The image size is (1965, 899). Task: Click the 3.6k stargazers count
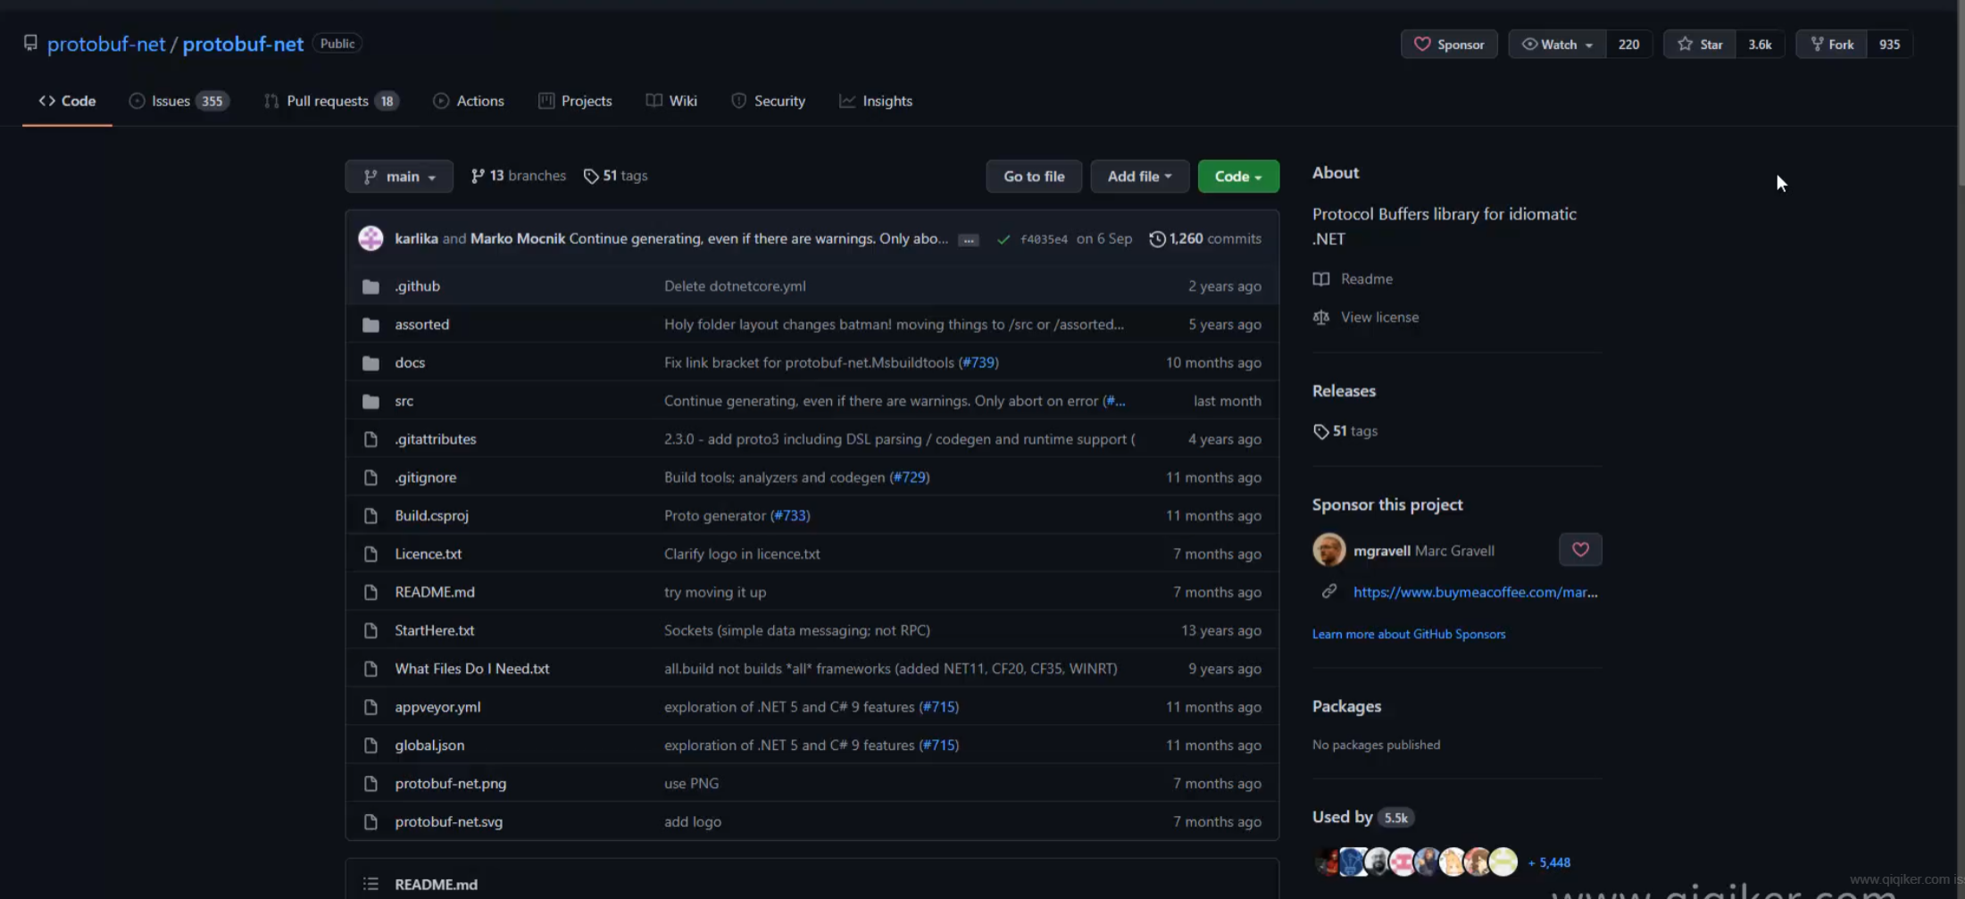[1760, 44]
